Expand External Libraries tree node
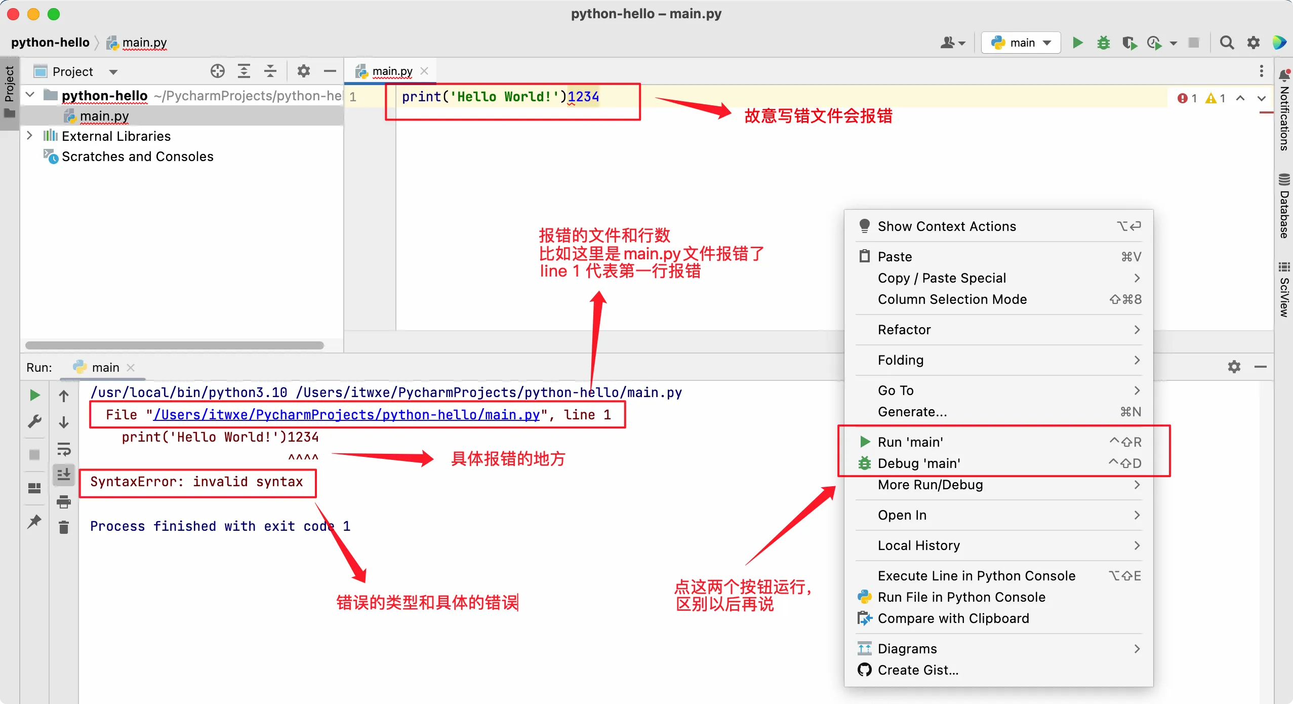Viewport: 1293px width, 704px height. 29,136
